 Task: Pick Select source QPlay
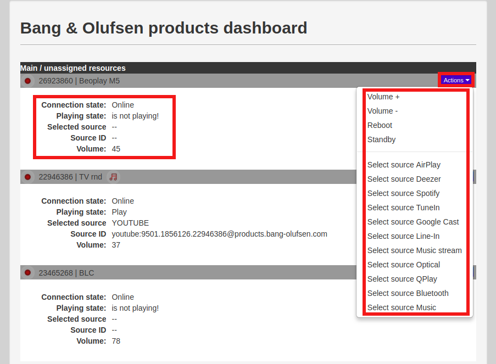402,279
